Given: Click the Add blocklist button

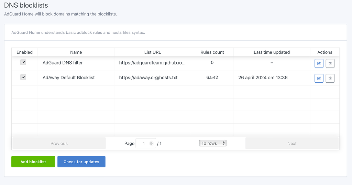Looking at the screenshot, I should point(33,162).
